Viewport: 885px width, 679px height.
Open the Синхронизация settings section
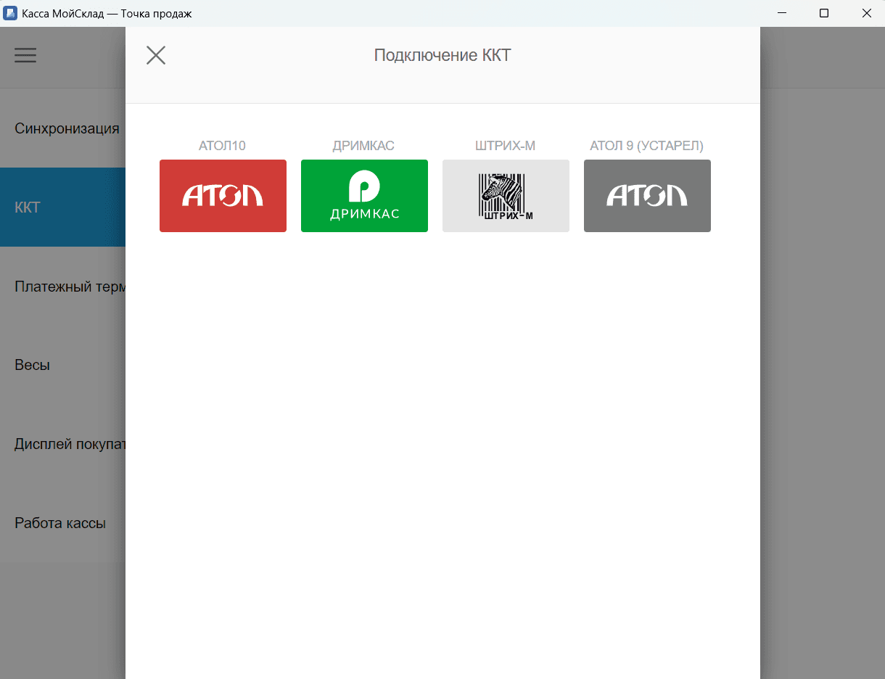point(67,128)
